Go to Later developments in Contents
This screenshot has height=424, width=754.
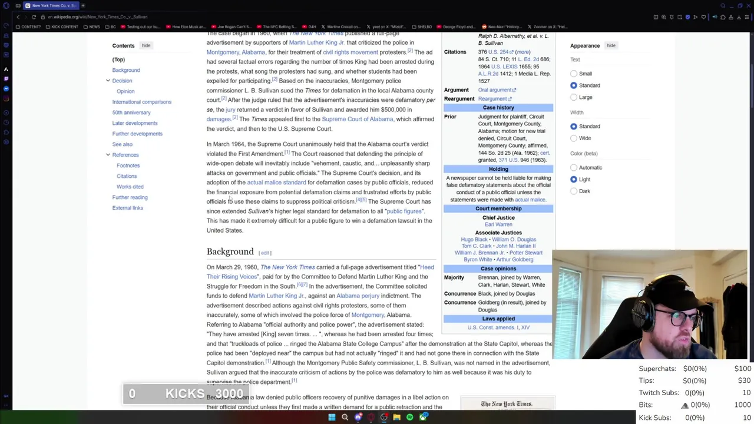(x=135, y=123)
